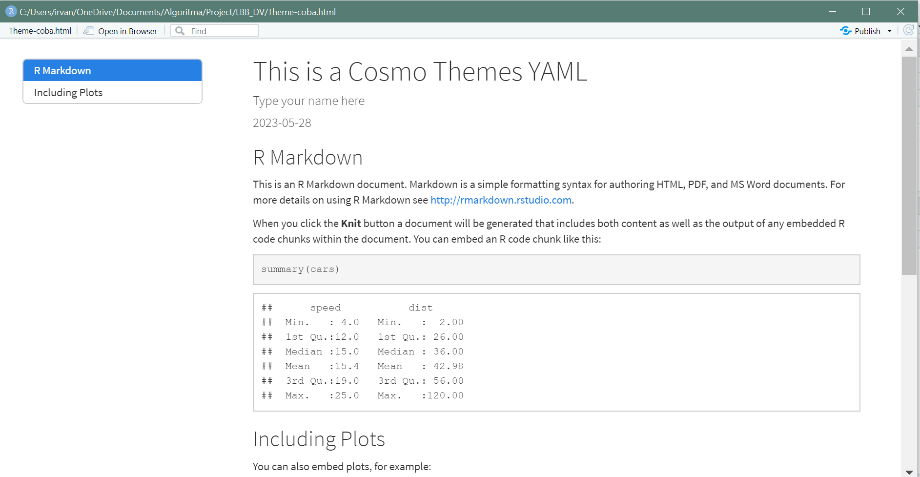Minimize the viewer window

(832, 11)
